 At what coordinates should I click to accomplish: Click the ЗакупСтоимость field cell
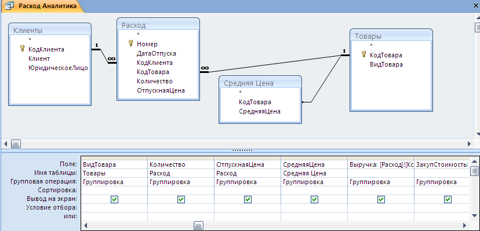(442, 164)
